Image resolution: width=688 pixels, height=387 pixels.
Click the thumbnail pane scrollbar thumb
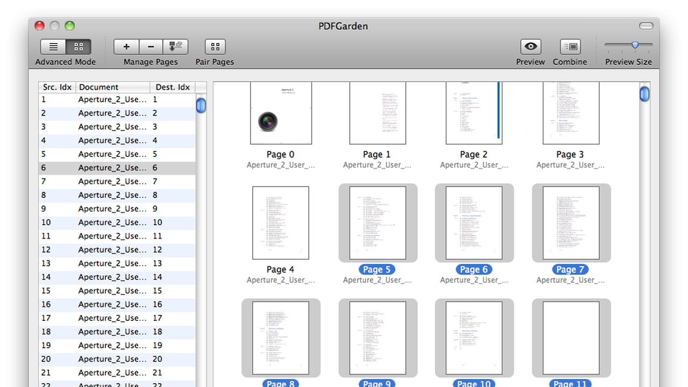point(644,94)
